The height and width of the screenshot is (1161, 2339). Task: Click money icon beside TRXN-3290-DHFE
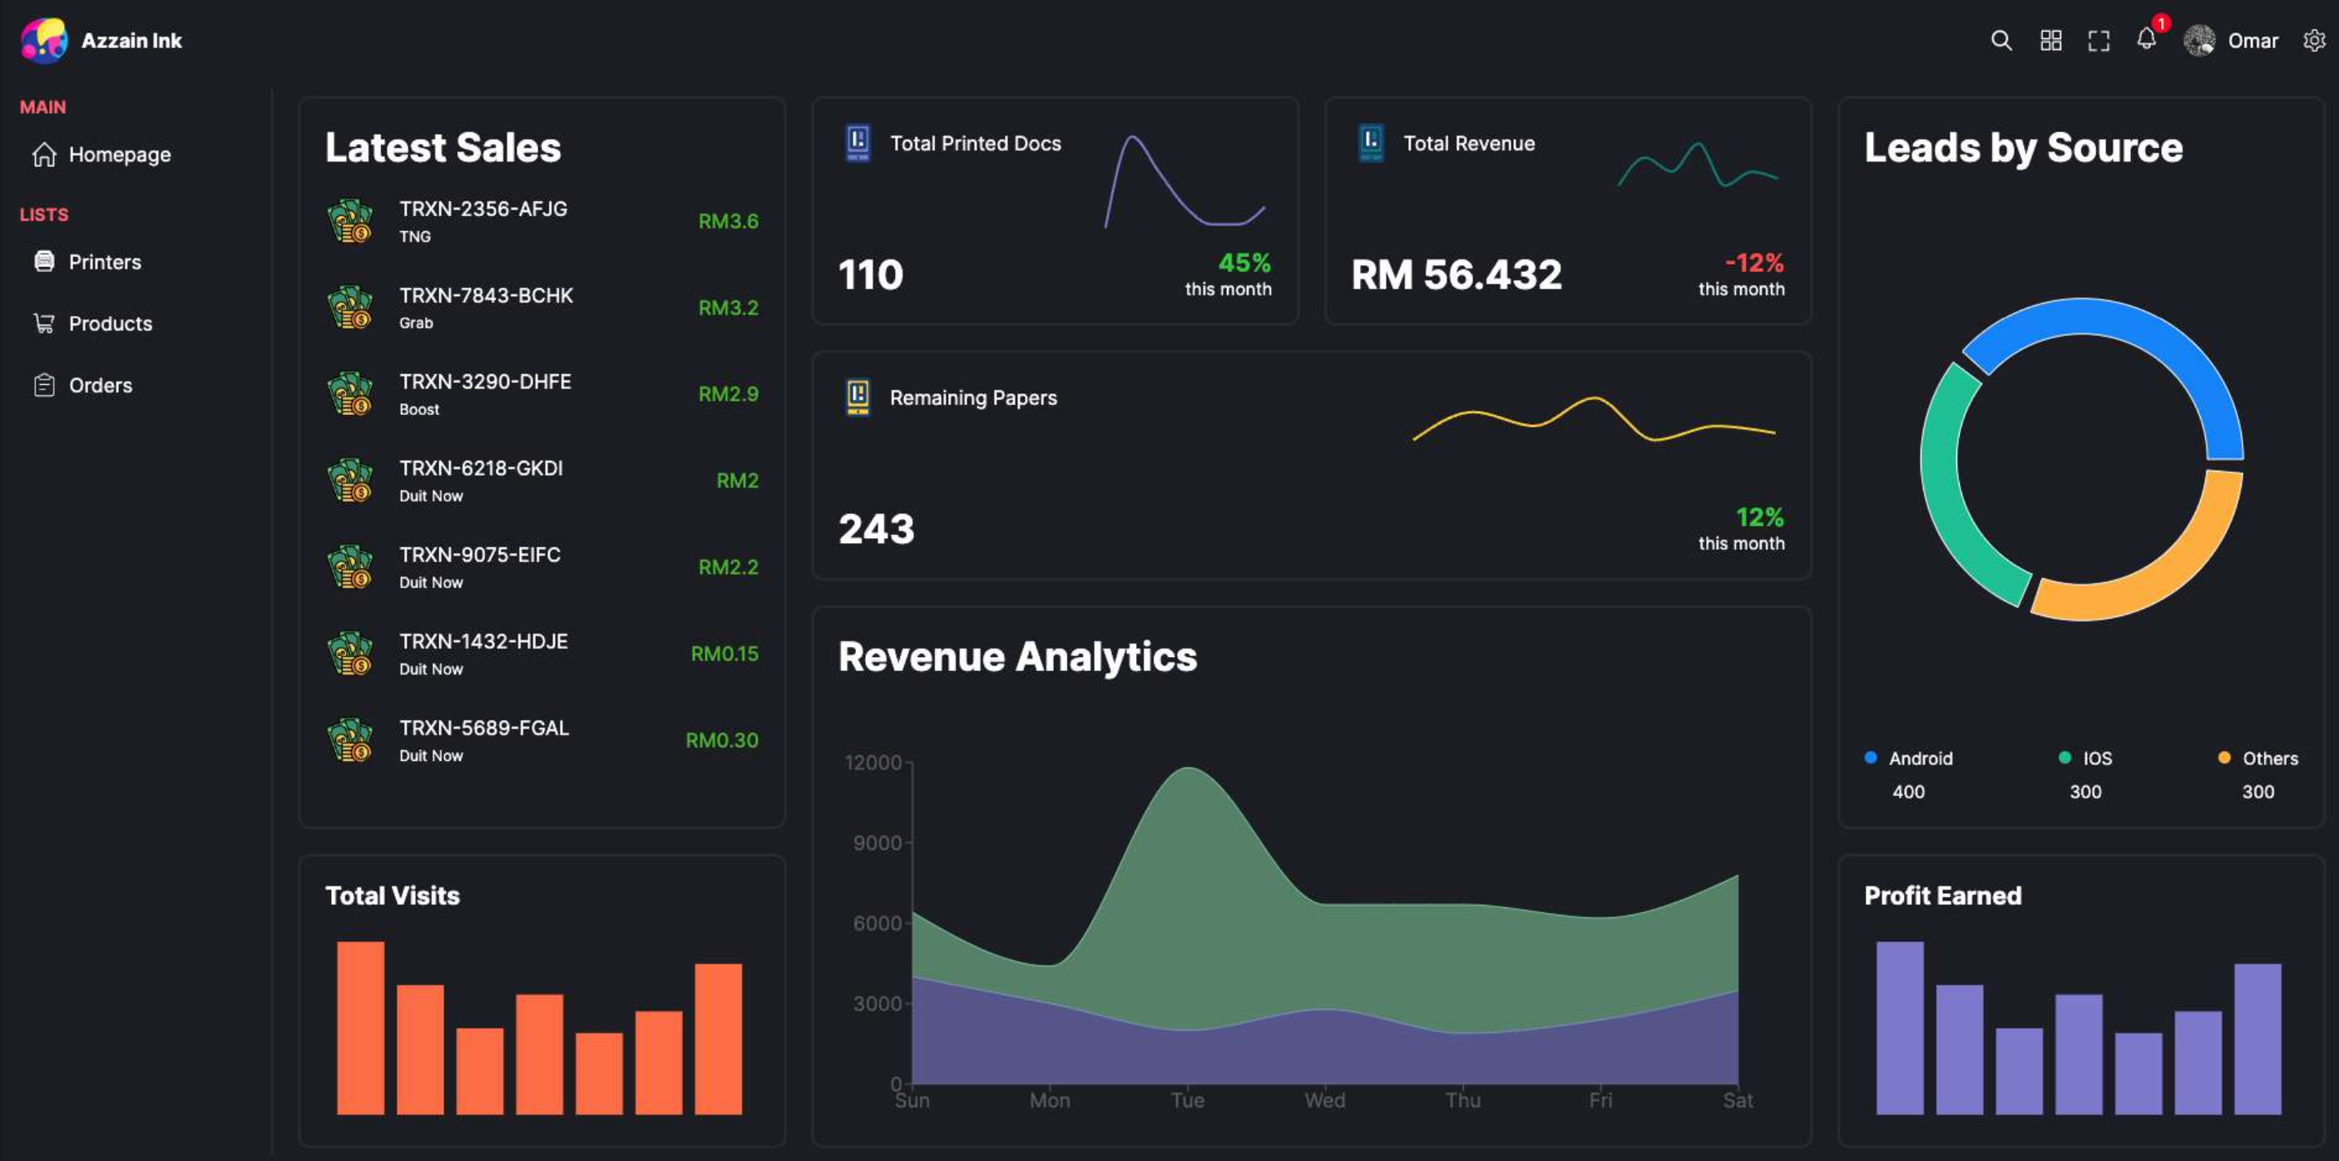pyautogui.click(x=349, y=393)
